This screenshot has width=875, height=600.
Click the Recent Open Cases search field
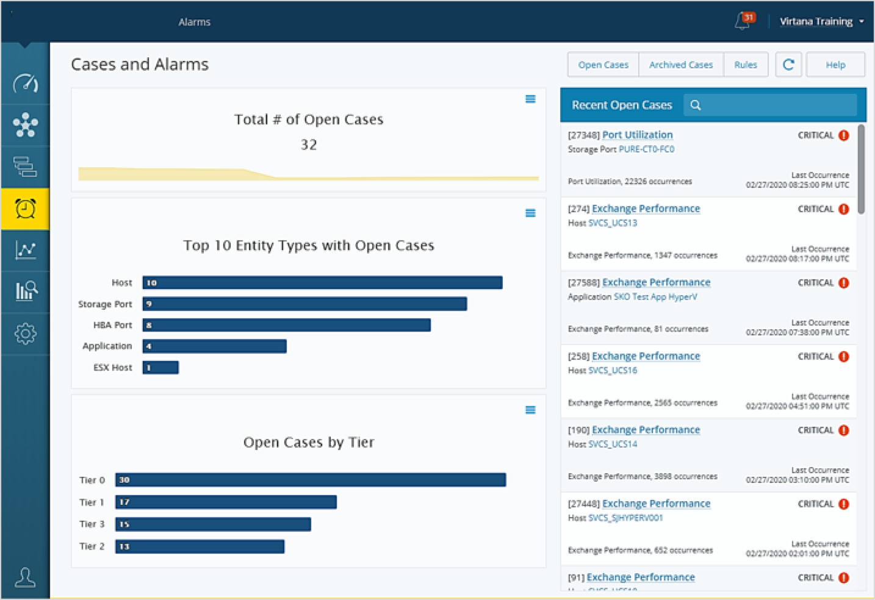point(770,105)
